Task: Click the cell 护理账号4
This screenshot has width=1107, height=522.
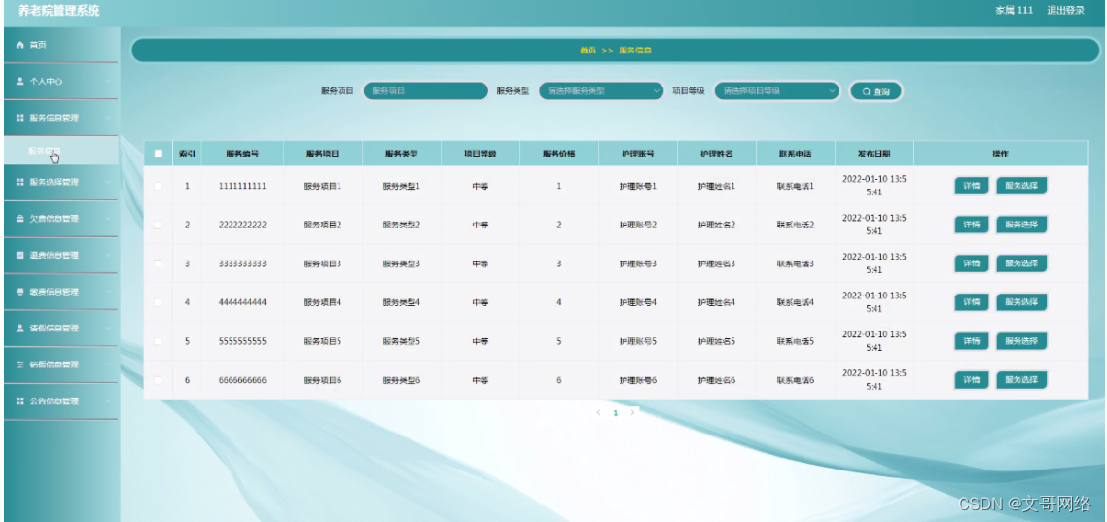Action: point(638,302)
